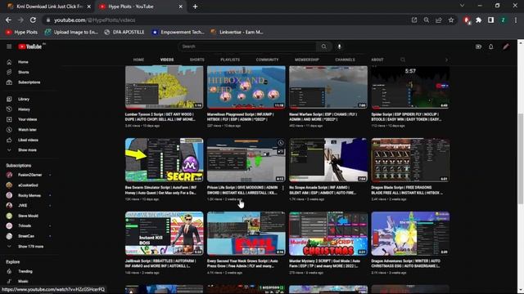Click the browser address bar
Image resolution: width=524 pixels, height=294 pixels.
228,20
